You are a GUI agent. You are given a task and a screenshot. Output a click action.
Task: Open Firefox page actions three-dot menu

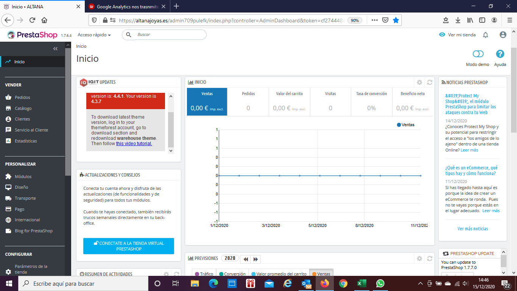(374, 20)
